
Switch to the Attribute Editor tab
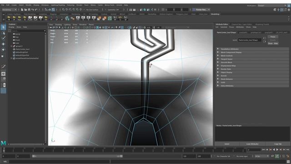222,24
